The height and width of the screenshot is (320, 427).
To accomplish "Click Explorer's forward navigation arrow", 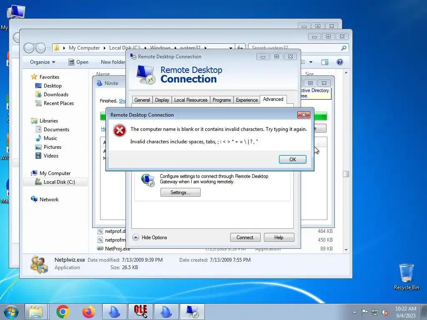I will pos(40,48).
